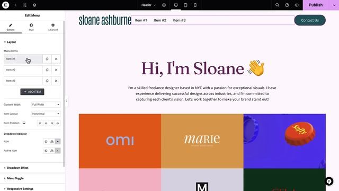Viewport: 339px width, 191px height.
Task: Switch to the Advanced tab
Action: pos(53,27)
